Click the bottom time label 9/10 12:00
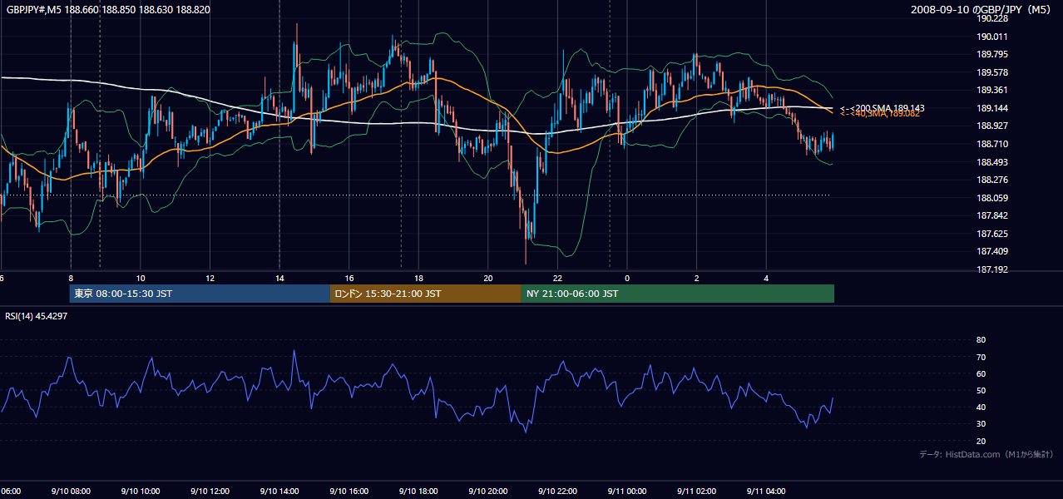The image size is (1063, 499). click(210, 492)
